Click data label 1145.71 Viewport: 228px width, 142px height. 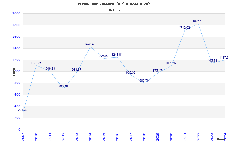tap(211, 60)
